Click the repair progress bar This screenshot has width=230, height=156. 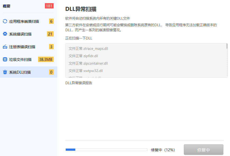(106, 150)
